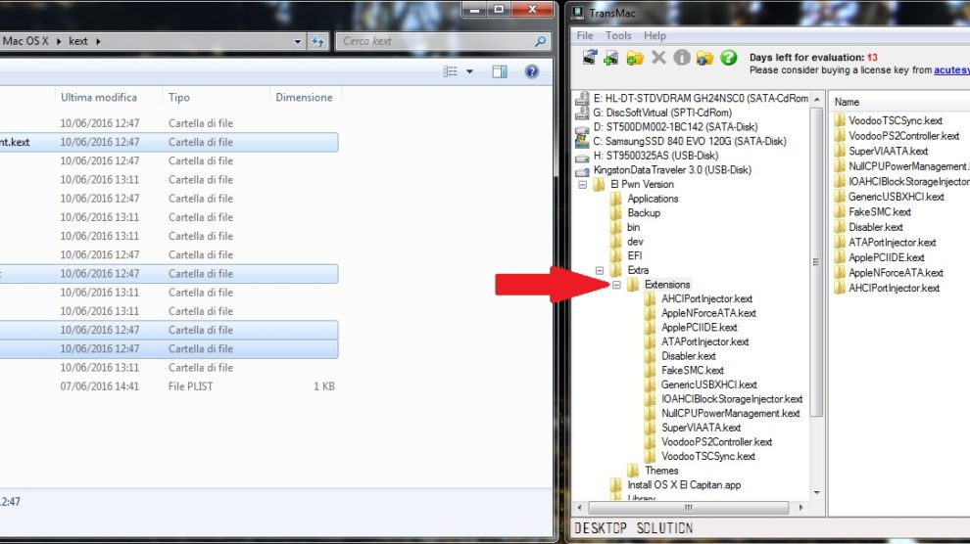Open the TransMac File menu

[x=585, y=36]
